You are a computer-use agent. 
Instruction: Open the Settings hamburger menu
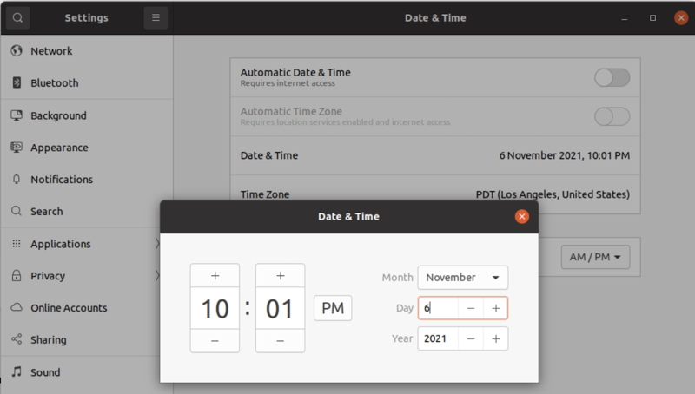click(x=156, y=17)
